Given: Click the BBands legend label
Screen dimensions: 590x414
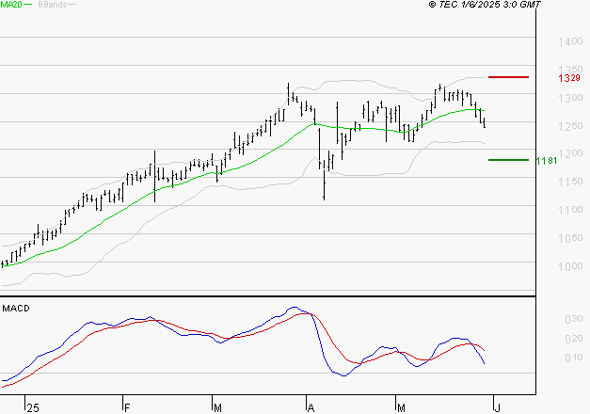Looking at the screenshot, I should click(x=52, y=5).
